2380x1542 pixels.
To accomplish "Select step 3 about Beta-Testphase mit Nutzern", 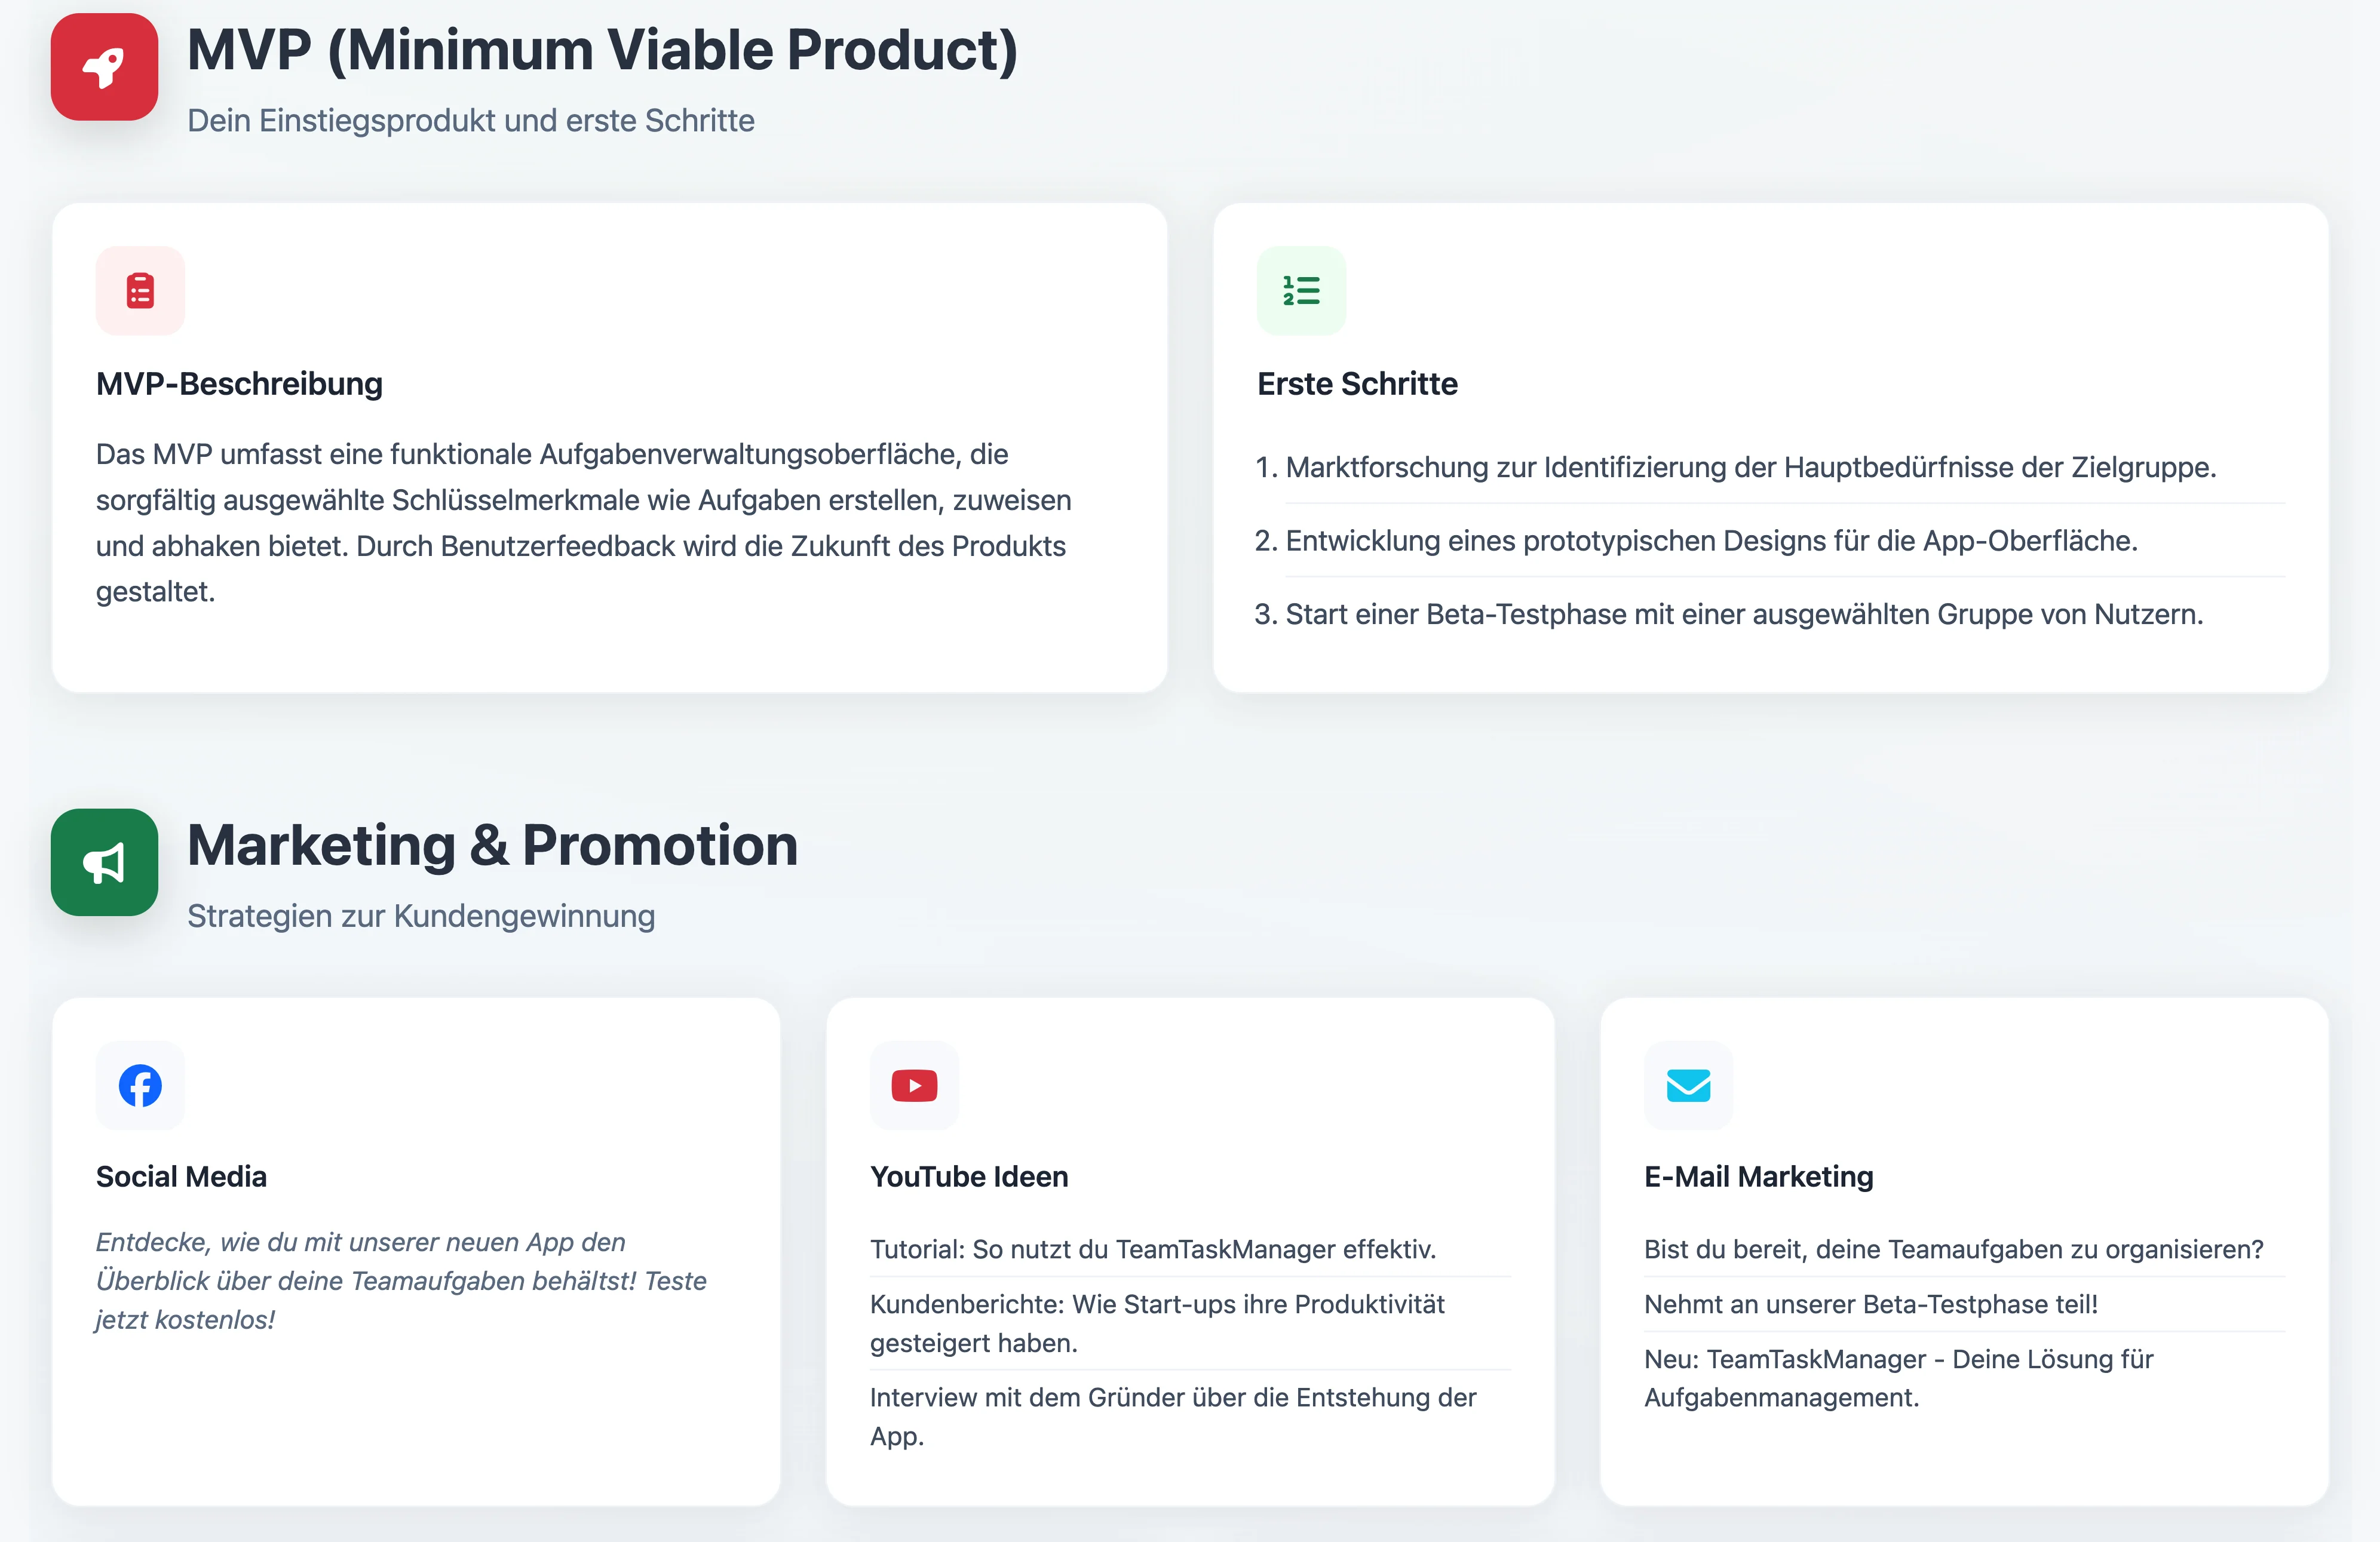I will click(1729, 614).
